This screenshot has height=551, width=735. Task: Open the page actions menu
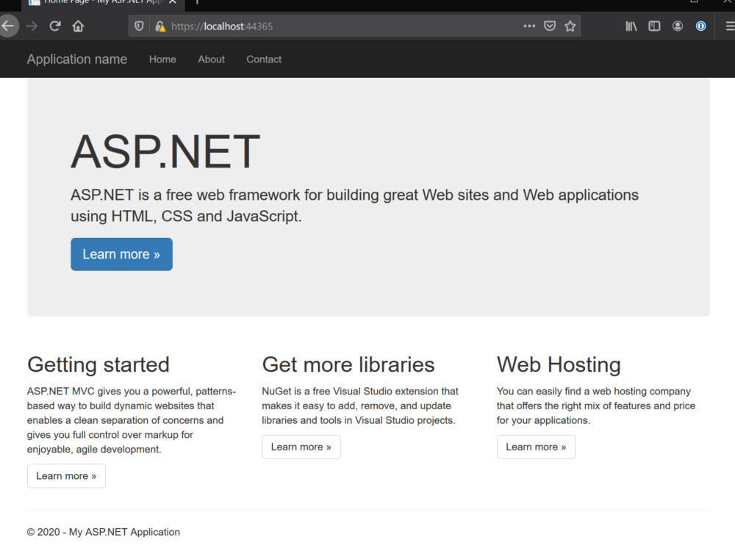tap(529, 26)
